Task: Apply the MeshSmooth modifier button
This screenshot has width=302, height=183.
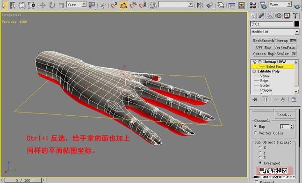Action: click(263, 41)
